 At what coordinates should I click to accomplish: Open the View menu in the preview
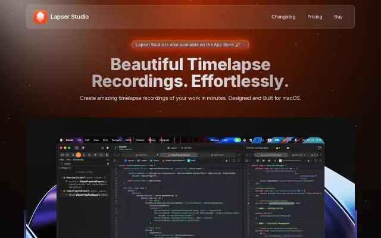(x=96, y=140)
